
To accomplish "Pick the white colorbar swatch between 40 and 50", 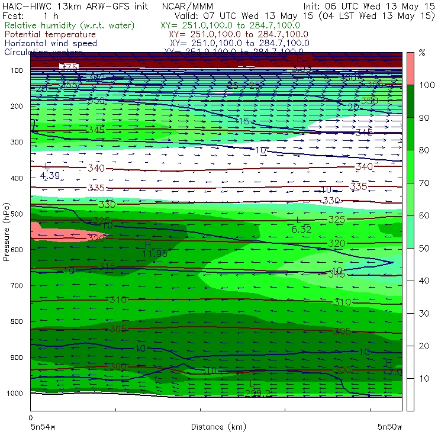I will coord(410,264).
